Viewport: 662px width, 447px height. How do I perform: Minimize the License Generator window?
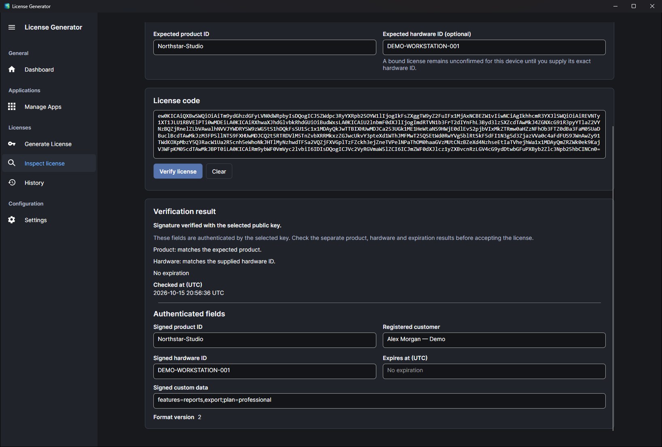coord(615,6)
